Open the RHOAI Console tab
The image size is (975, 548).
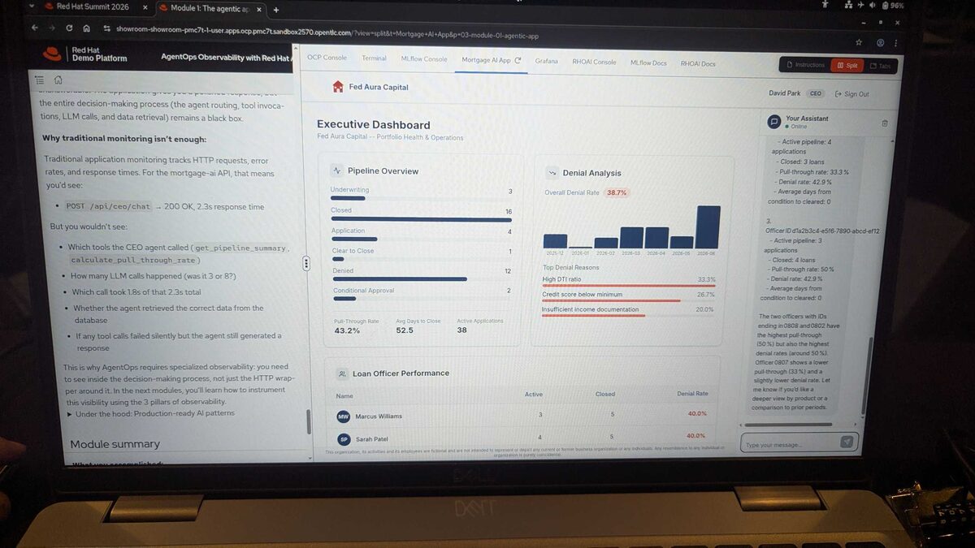click(x=593, y=62)
